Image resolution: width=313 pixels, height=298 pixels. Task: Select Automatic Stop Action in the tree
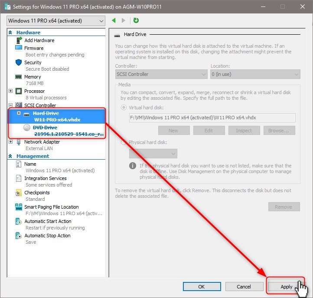48,236
